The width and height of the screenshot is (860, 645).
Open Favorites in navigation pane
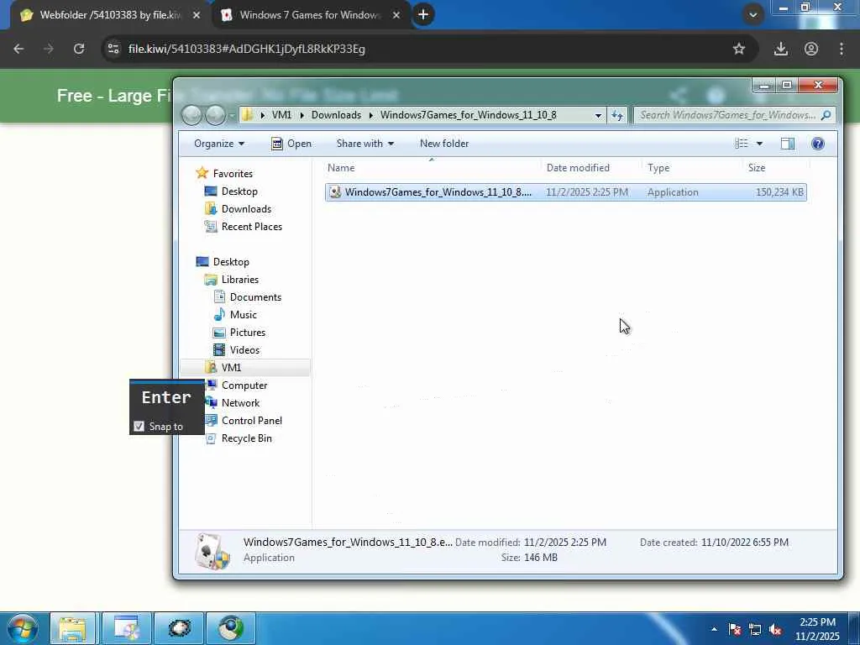coord(233,173)
